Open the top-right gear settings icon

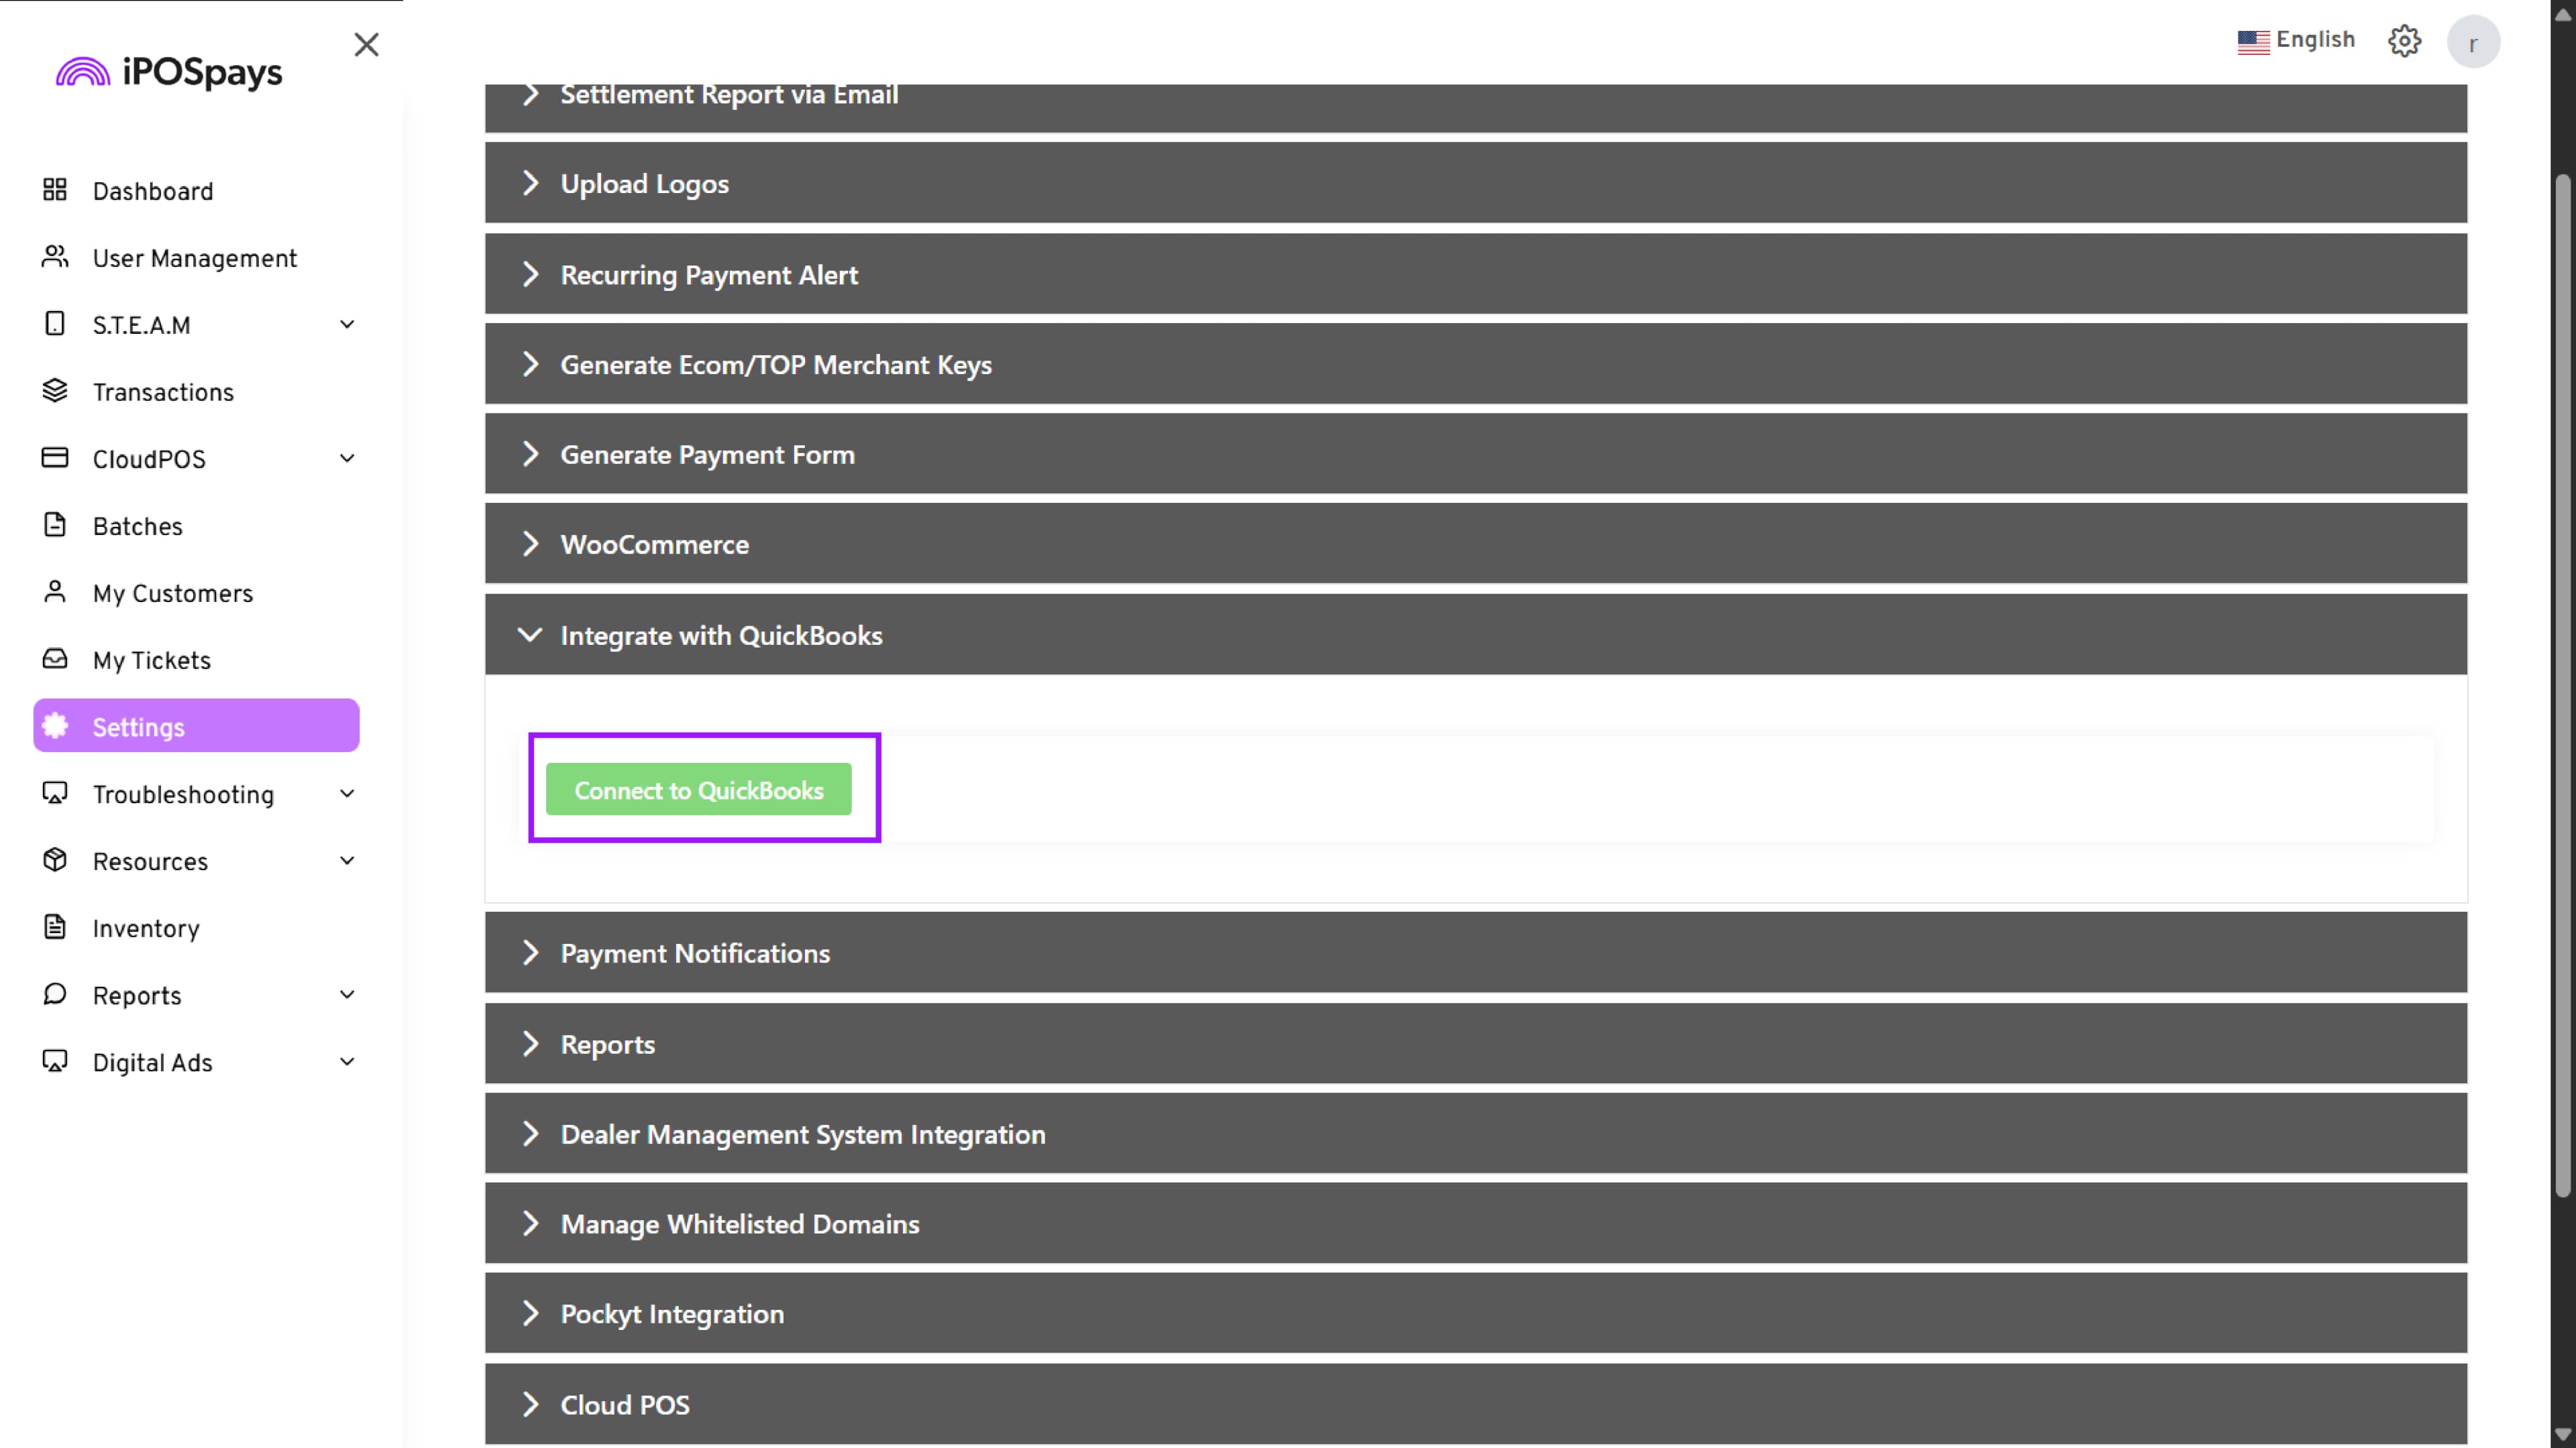pos(2404,41)
